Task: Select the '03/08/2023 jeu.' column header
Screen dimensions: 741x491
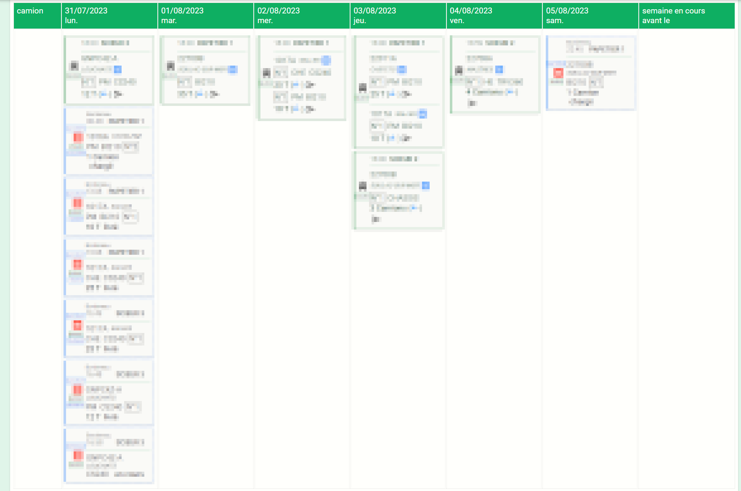Action: (x=398, y=16)
